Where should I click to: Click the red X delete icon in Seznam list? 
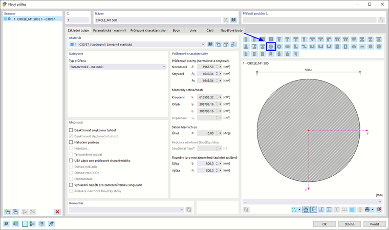pos(57,212)
